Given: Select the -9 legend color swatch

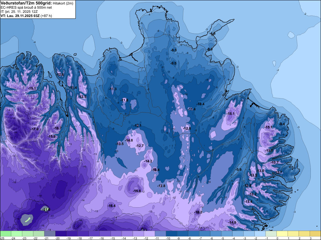Looking at the screenshot, I should (x=182, y=234).
